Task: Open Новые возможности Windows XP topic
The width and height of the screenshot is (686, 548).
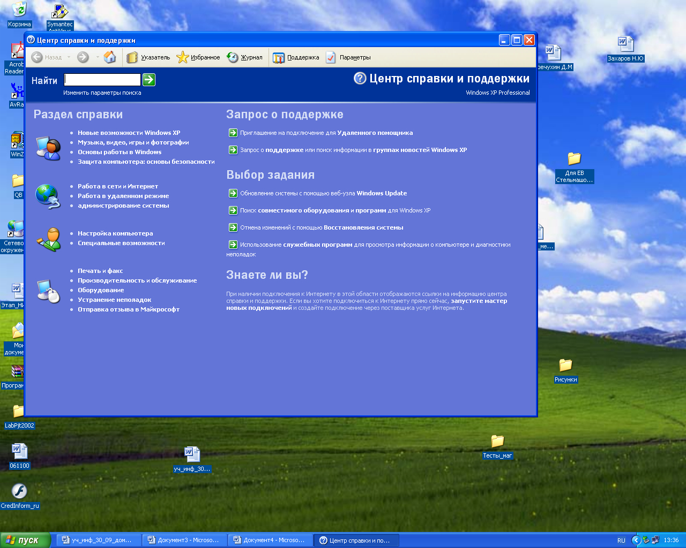Action: [x=129, y=133]
